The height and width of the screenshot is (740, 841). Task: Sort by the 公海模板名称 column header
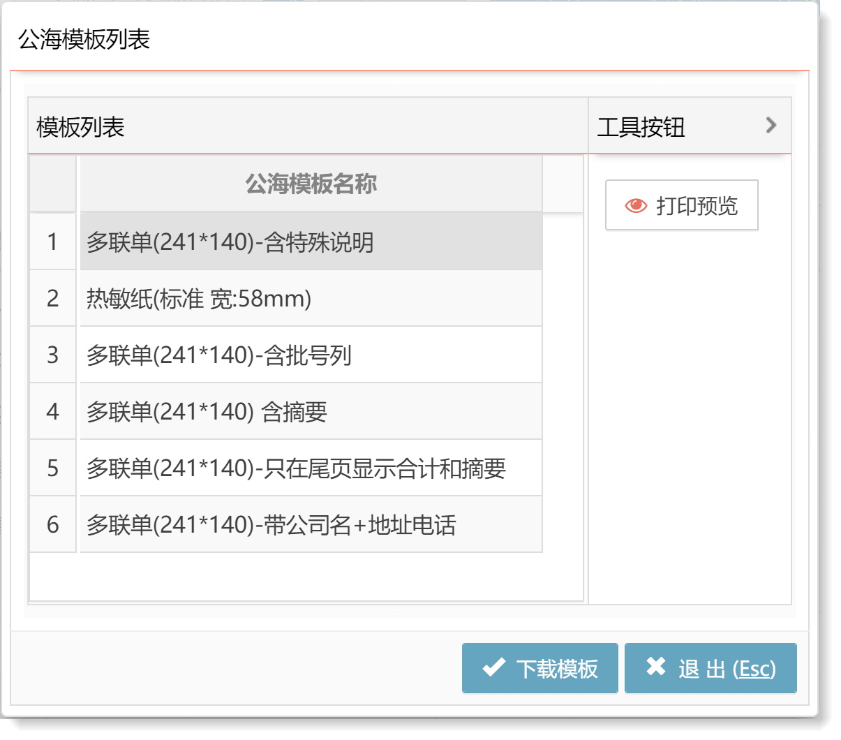[311, 184]
